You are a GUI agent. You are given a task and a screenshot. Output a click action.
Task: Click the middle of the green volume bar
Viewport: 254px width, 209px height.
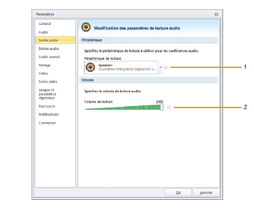(123, 107)
